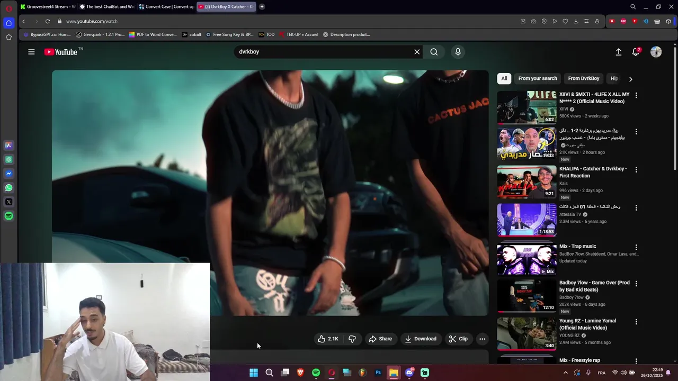This screenshot has width=678, height=381.
Task: Switch to The best ChatBot tab
Action: [107, 7]
